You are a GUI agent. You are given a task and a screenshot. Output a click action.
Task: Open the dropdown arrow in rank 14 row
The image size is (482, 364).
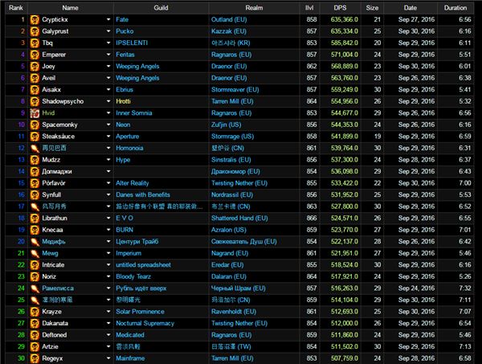pos(108,171)
